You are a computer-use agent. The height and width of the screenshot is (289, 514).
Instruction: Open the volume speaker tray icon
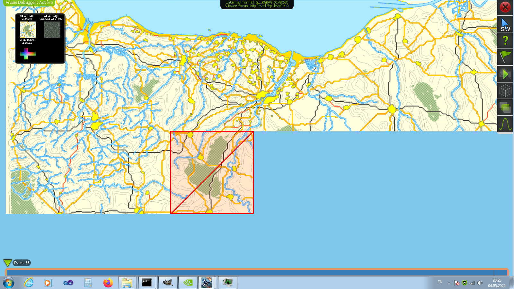click(x=480, y=283)
